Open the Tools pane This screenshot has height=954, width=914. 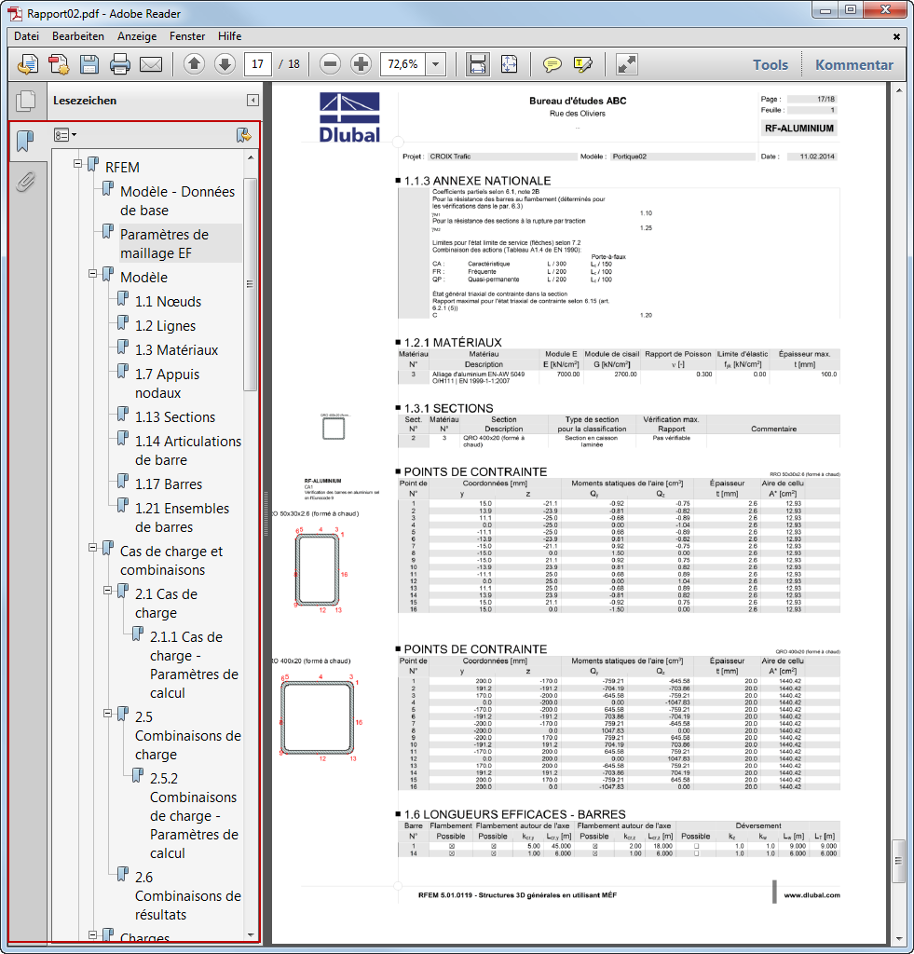pyautogui.click(x=771, y=64)
